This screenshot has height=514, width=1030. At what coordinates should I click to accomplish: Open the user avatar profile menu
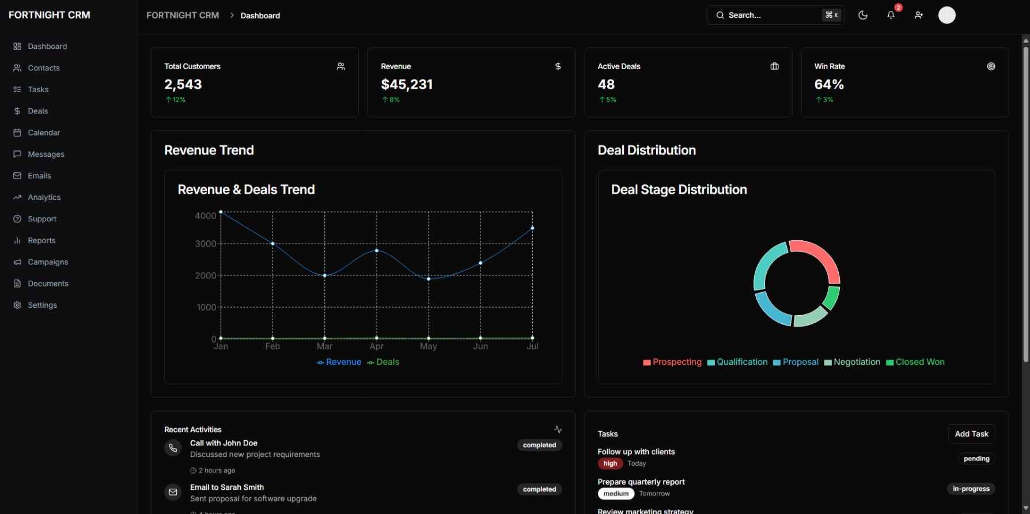(x=946, y=16)
